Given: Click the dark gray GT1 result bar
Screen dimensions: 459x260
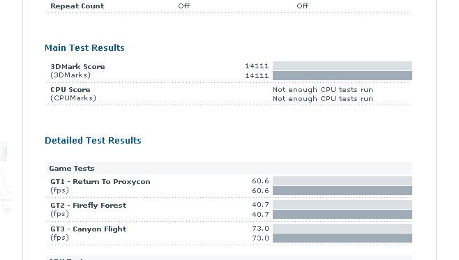Looking at the screenshot, I should coord(343,191).
